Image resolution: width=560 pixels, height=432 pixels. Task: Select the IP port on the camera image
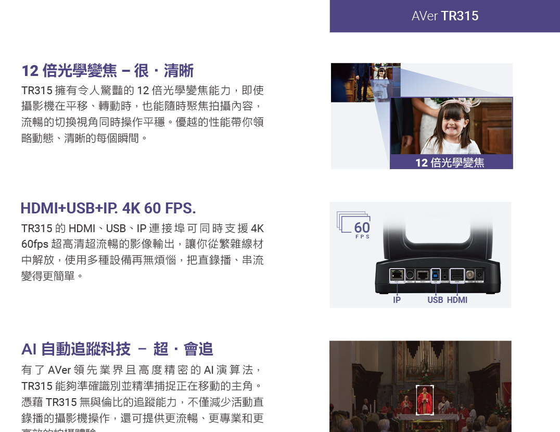click(397, 275)
